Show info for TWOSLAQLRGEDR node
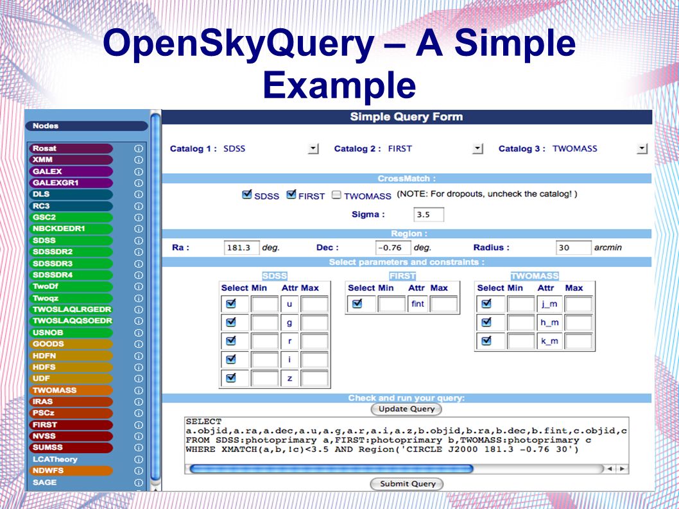 pyautogui.click(x=139, y=310)
